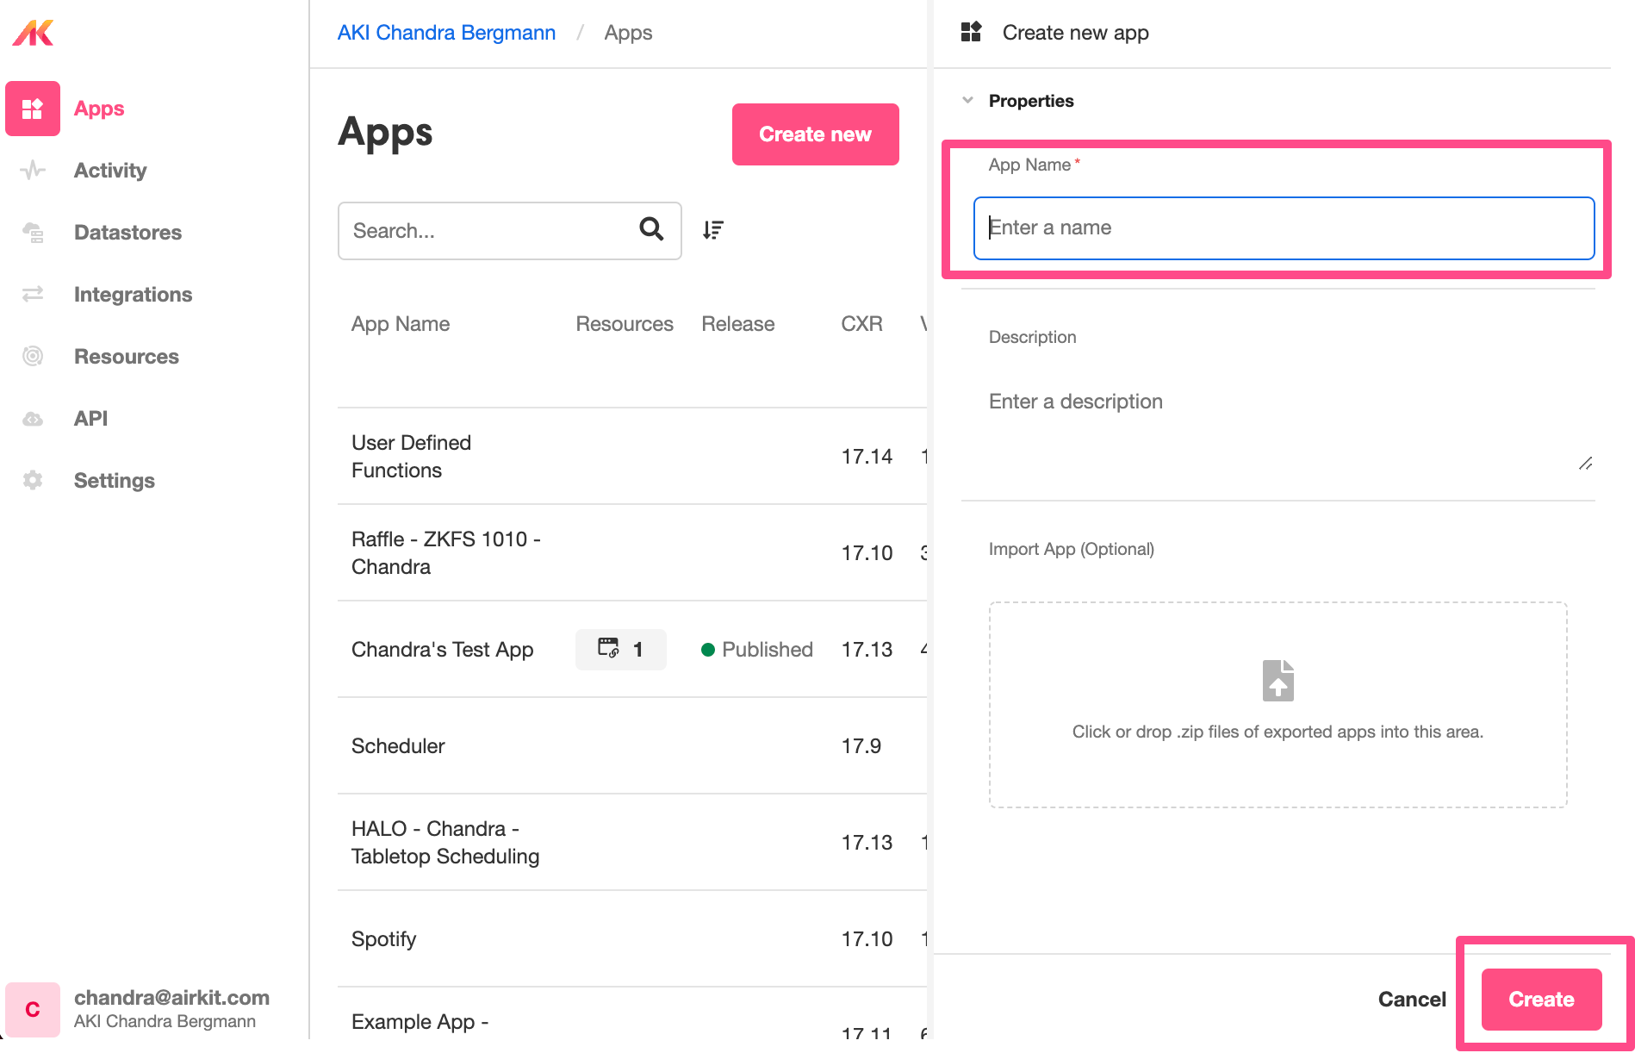Follow AKI Chandra Bergmann breadcrumb link
The width and height of the screenshot is (1635, 1053).
(x=446, y=33)
